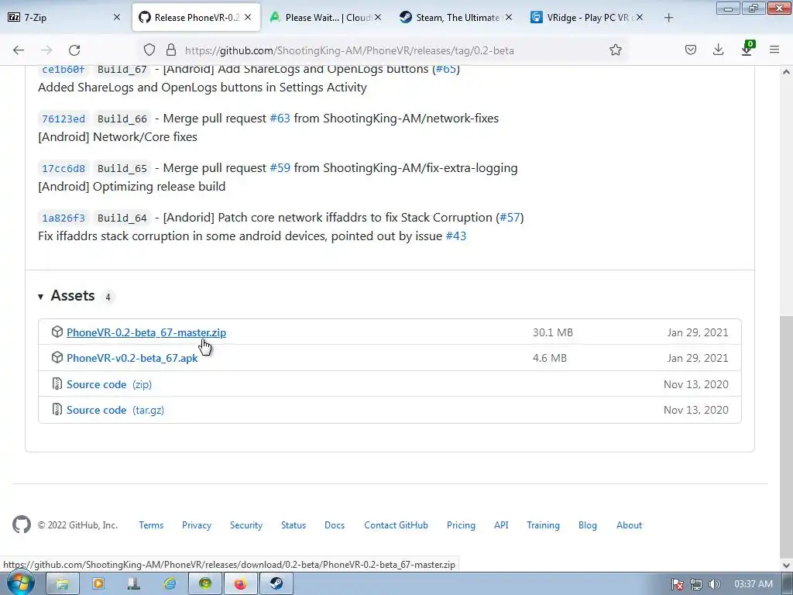Open commit 1a826f3

[x=64, y=218]
